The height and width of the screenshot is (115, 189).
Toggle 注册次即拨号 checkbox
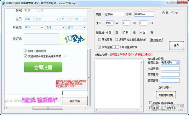tap(151, 108)
